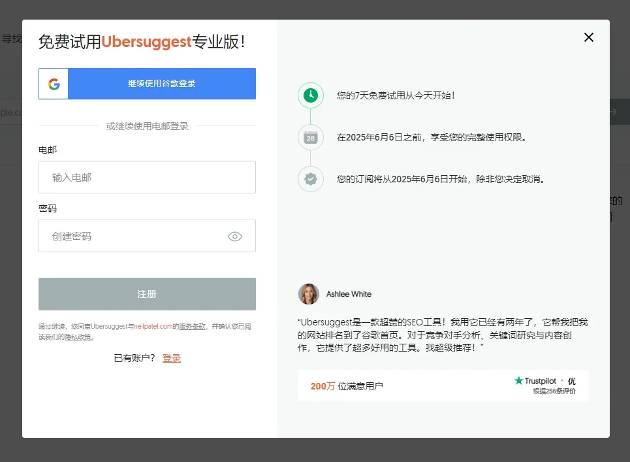
Task: Click the Ubersuggest testimonial quote text
Action: tap(443, 335)
